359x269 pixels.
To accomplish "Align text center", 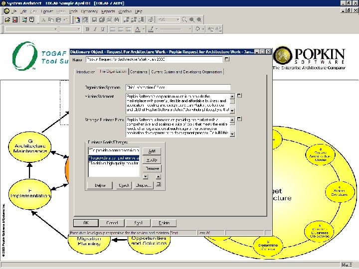I will point(121,29).
